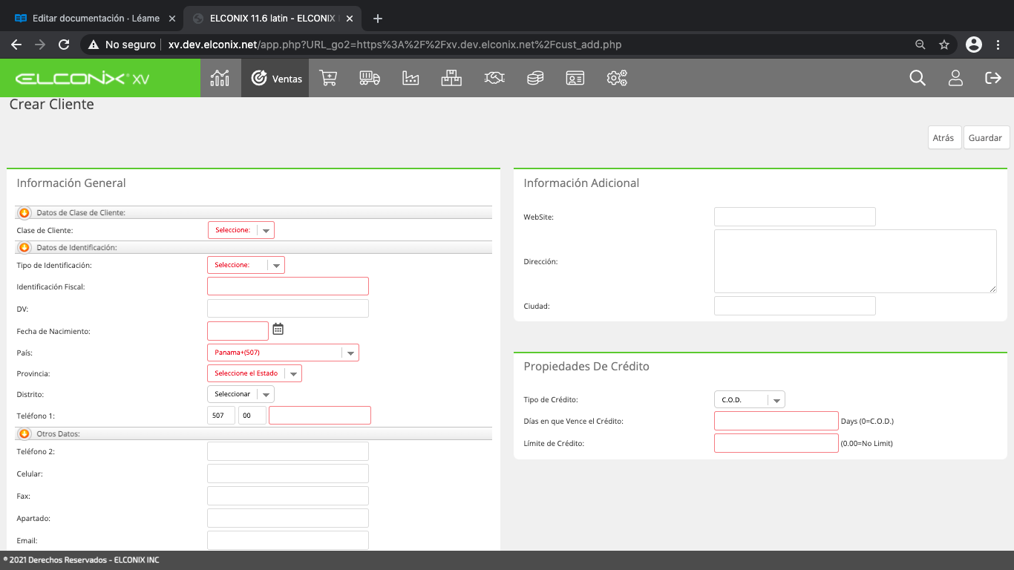This screenshot has width=1014, height=570.
Task: Open calendar picker for Fecha de Nacimiento
Action: (278, 329)
